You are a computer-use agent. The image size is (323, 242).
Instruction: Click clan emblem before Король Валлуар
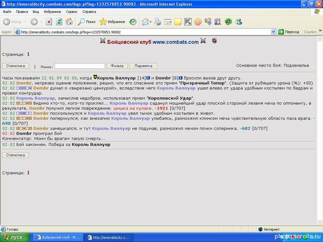[x=95, y=77]
